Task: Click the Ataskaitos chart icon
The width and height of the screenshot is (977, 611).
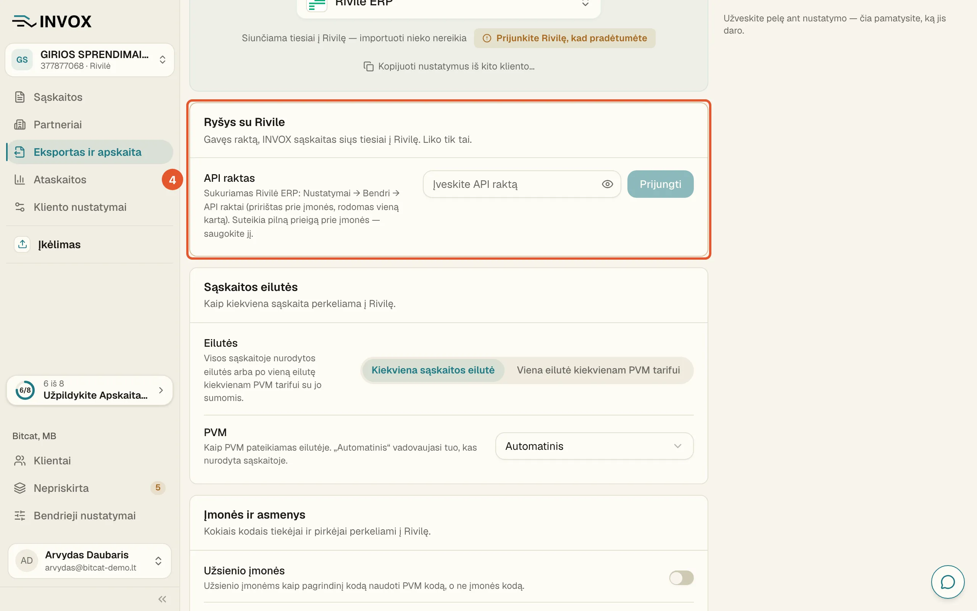Action: (x=20, y=179)
